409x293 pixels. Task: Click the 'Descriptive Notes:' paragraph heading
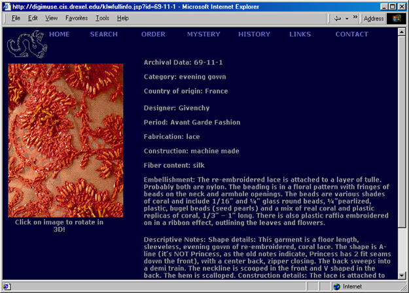(x=175, y=240)
